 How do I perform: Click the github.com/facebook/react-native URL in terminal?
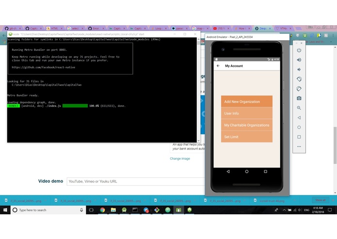(44, 67)
